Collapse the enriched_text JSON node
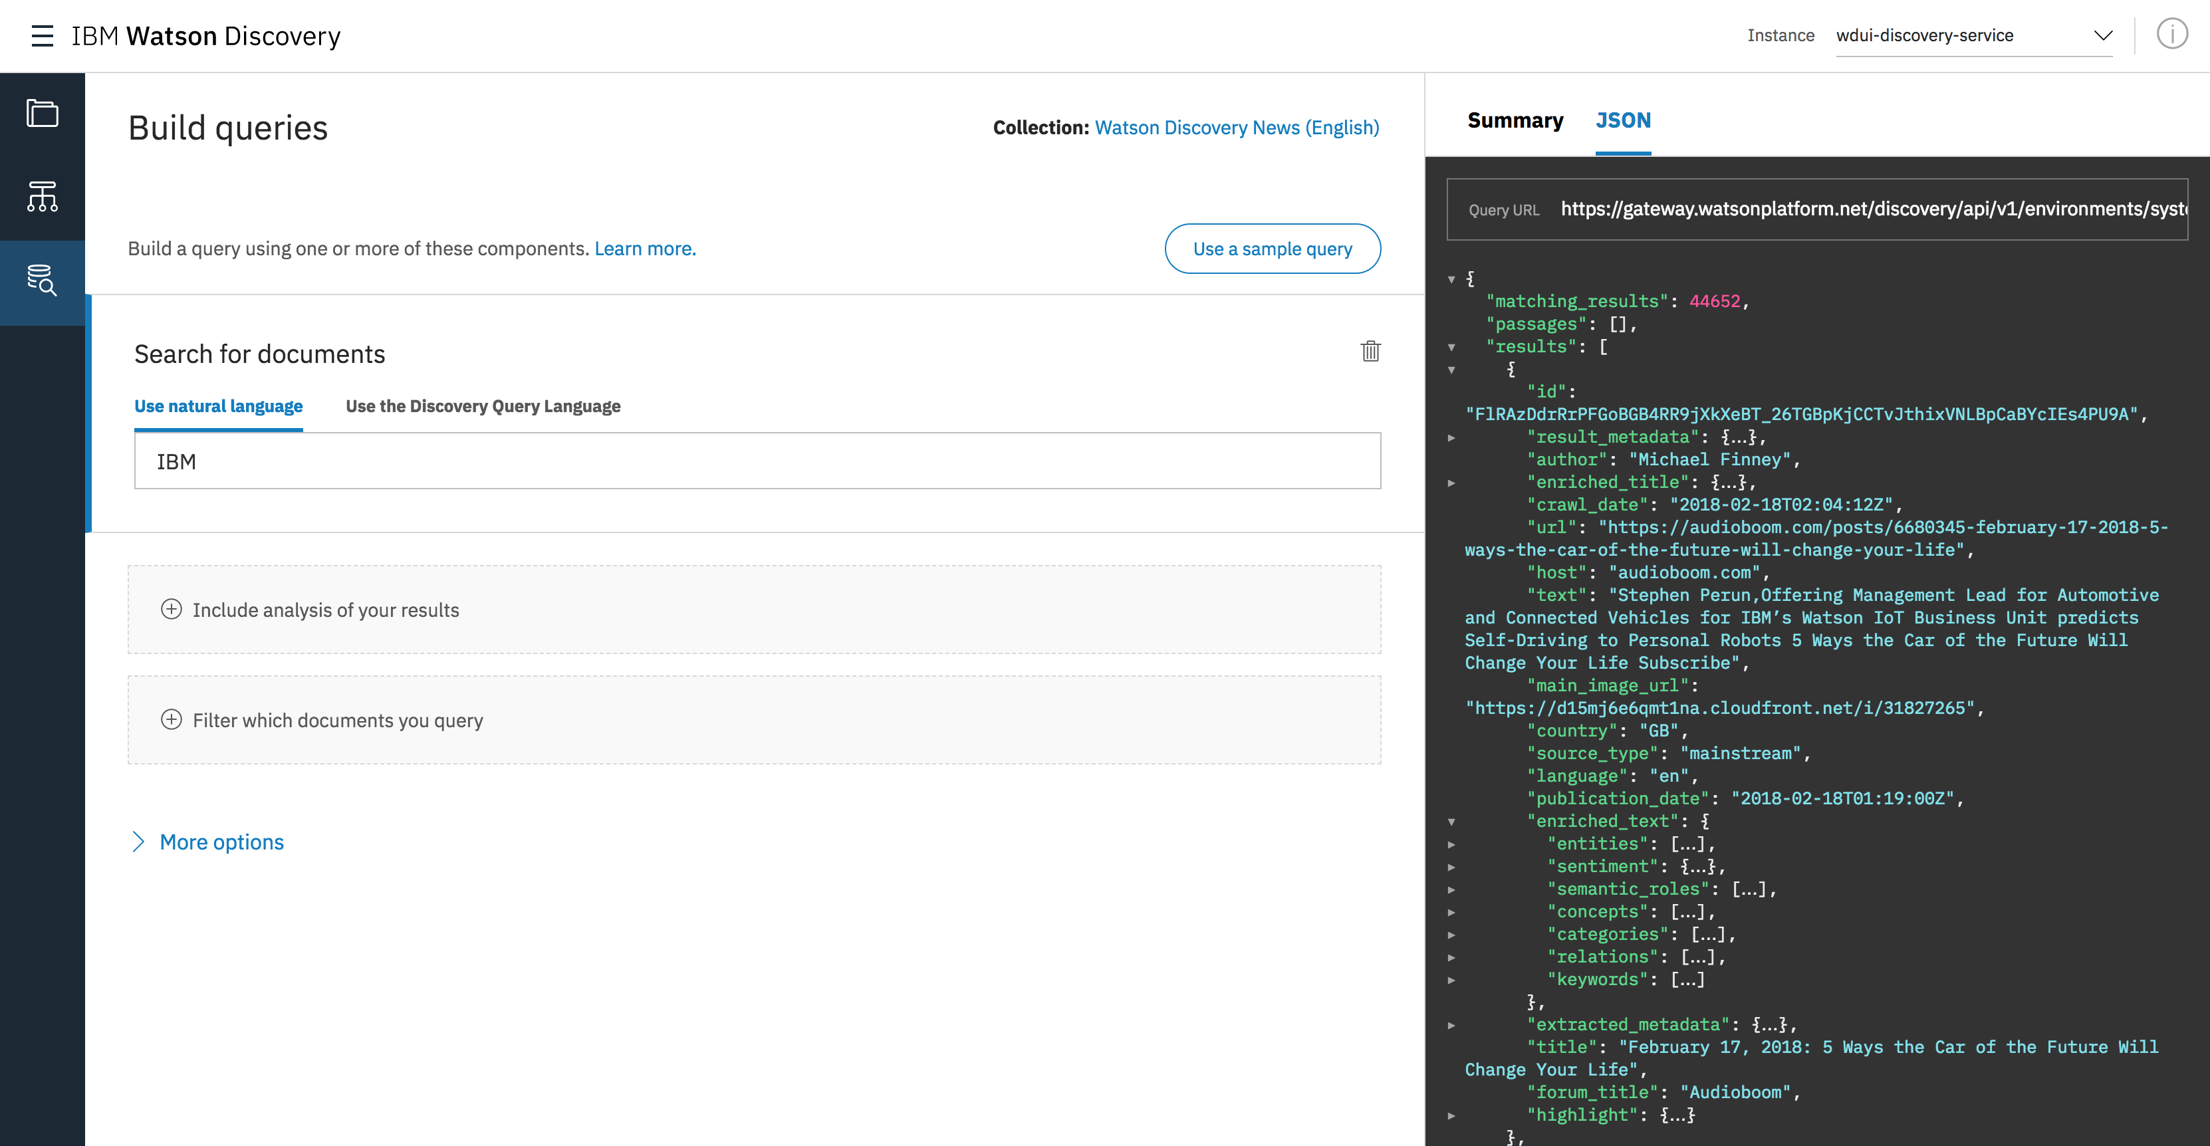Viewport: 2210px width, 1146px height. click(1451, 822)
